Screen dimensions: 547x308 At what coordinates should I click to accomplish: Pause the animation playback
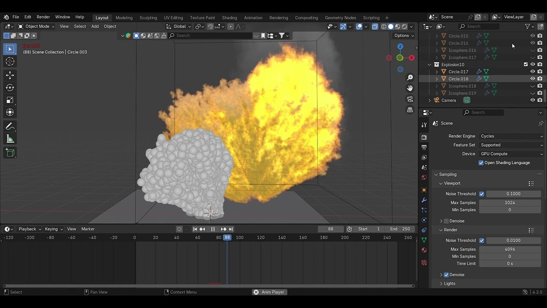pos(213,229)
